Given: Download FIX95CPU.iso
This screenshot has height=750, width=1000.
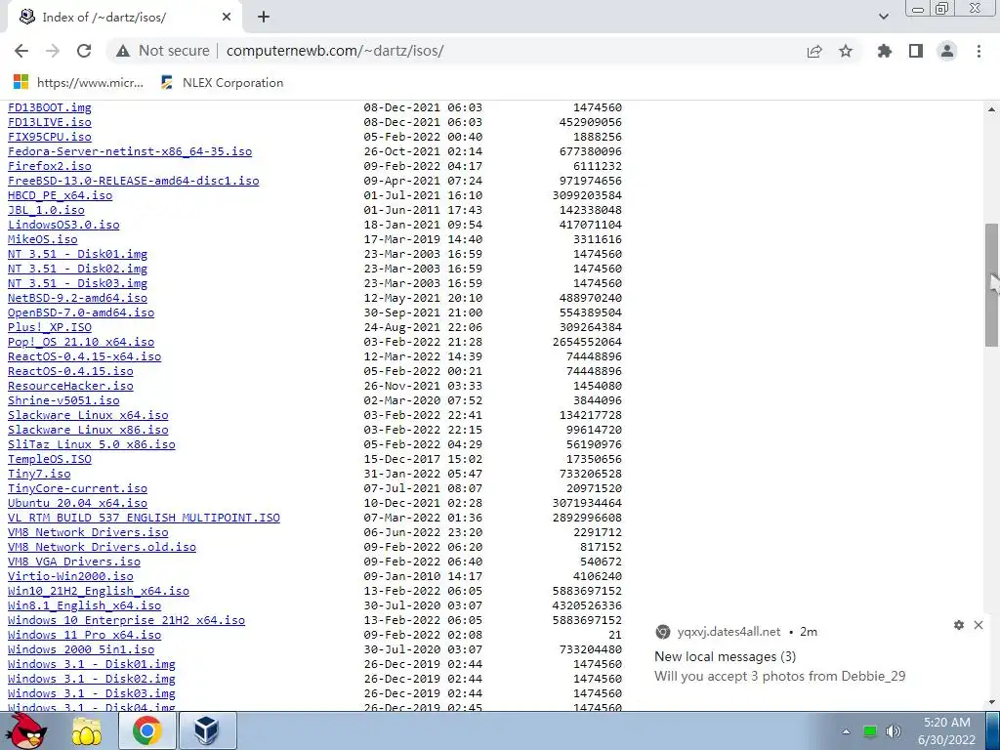Looking at the screenshot, I should [49, 137].
